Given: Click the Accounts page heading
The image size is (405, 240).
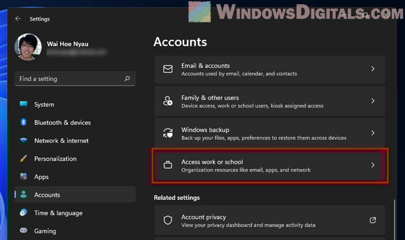Looking at the screenshot, I should click(x=181, y=42).
